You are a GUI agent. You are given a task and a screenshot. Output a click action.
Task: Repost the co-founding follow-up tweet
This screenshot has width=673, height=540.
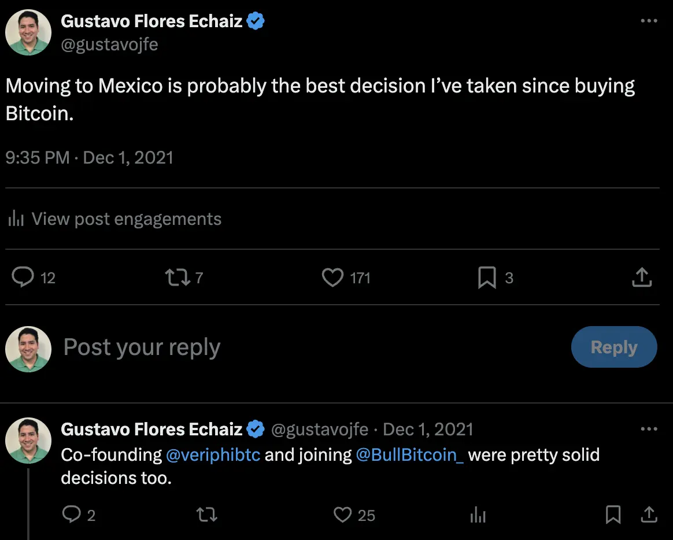pos(206,515)
